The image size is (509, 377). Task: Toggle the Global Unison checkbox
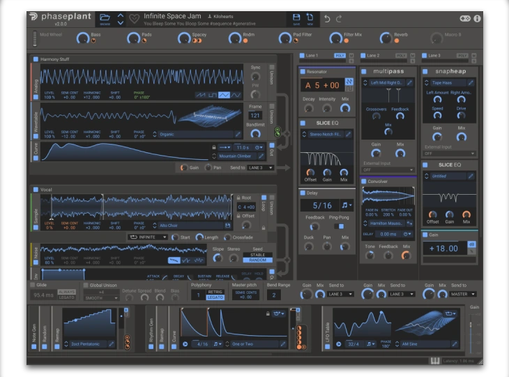(86, 285)
